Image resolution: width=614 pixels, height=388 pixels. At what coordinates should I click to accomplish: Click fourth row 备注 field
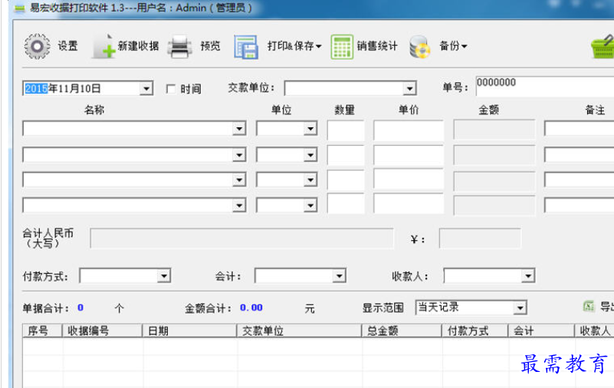pyautogui.click(x=580, y=206)
